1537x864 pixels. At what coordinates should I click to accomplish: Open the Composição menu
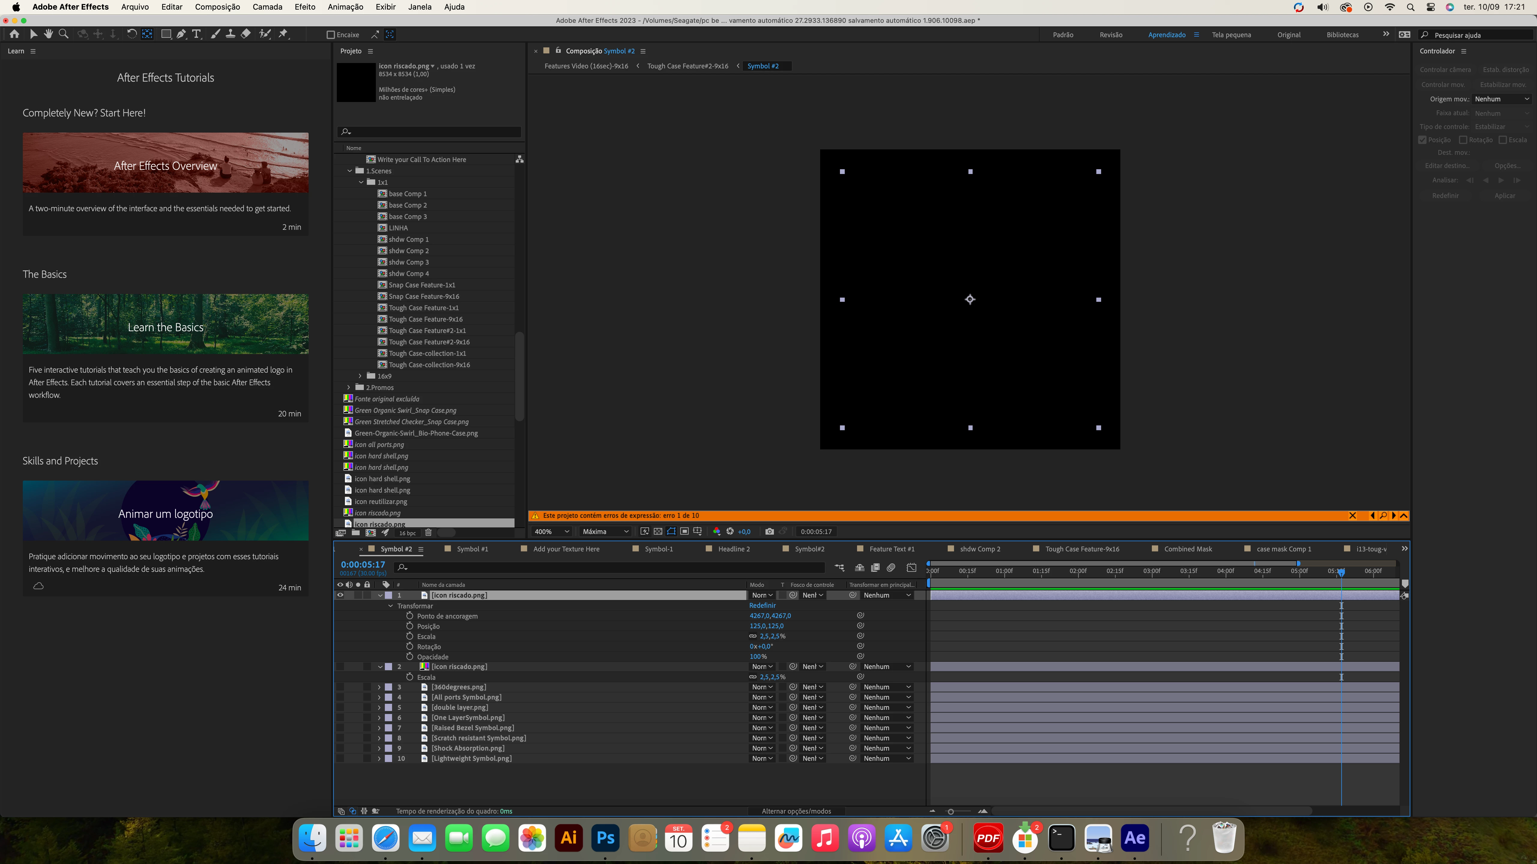217,7
